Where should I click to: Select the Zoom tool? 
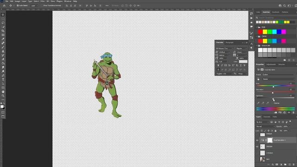[3, 96]
